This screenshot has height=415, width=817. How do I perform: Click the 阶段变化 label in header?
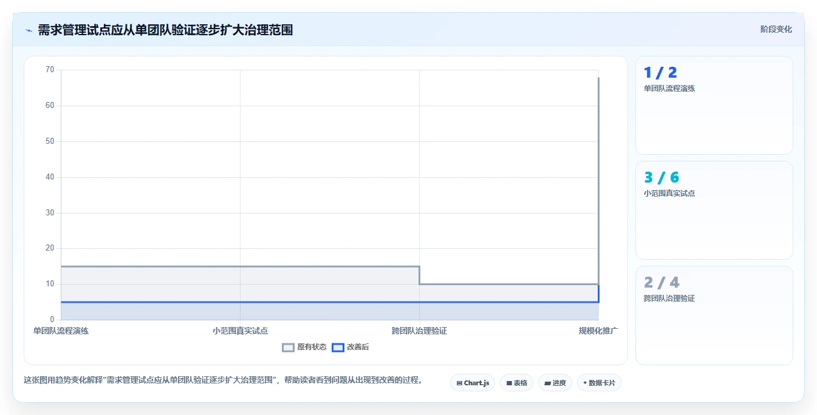pos(776,29)
